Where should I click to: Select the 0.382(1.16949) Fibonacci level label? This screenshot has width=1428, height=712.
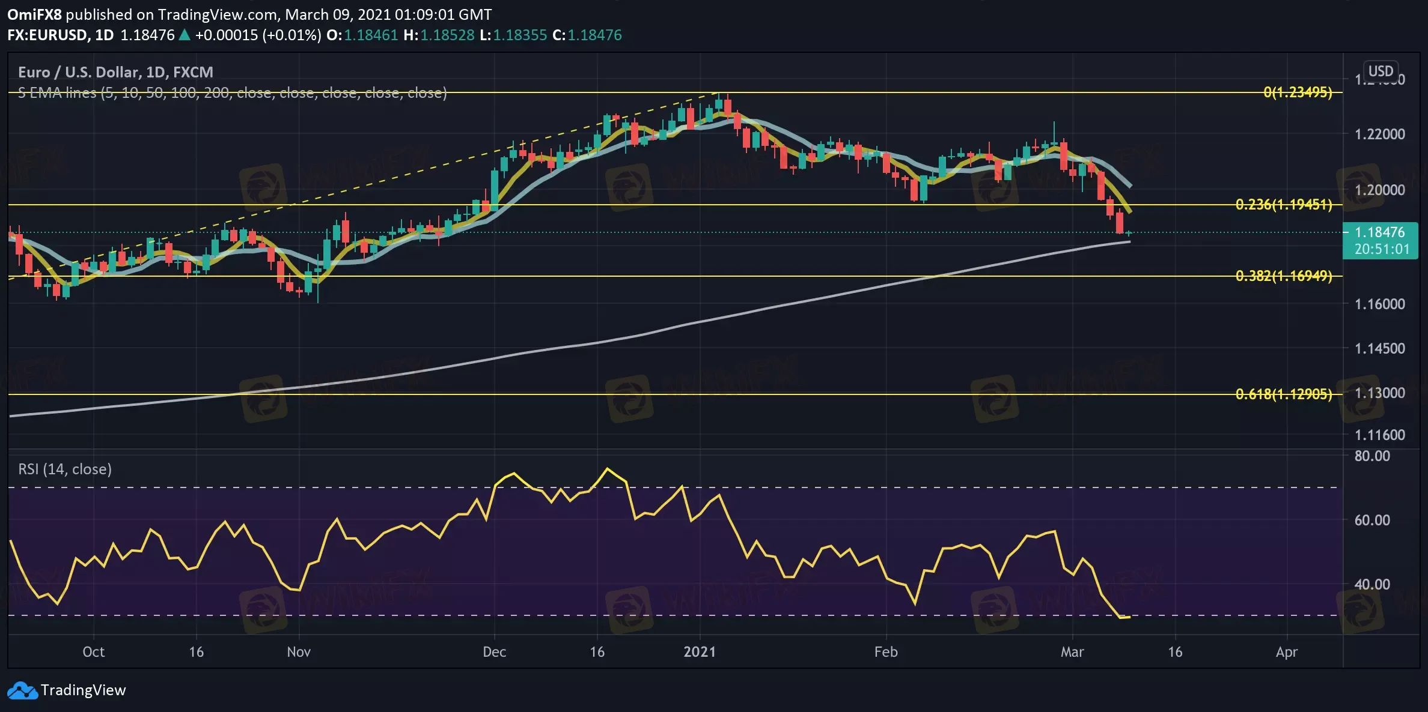coord(1283,276)
